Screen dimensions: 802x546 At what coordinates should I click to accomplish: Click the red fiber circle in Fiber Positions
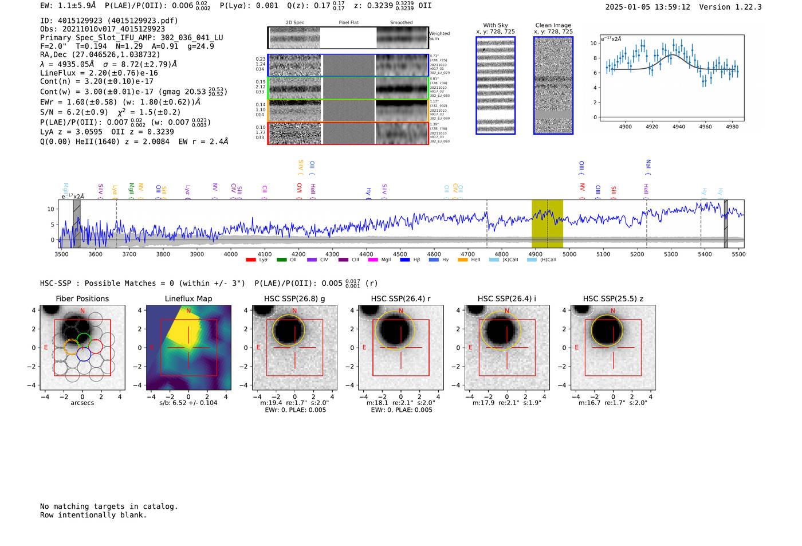pos(95,347)
